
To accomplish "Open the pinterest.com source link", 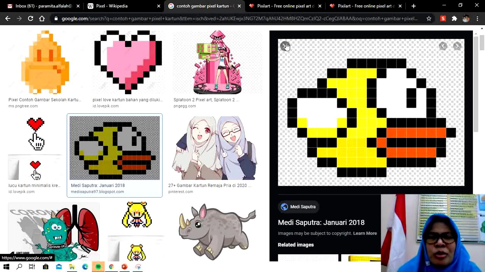I will click(180, 192).
